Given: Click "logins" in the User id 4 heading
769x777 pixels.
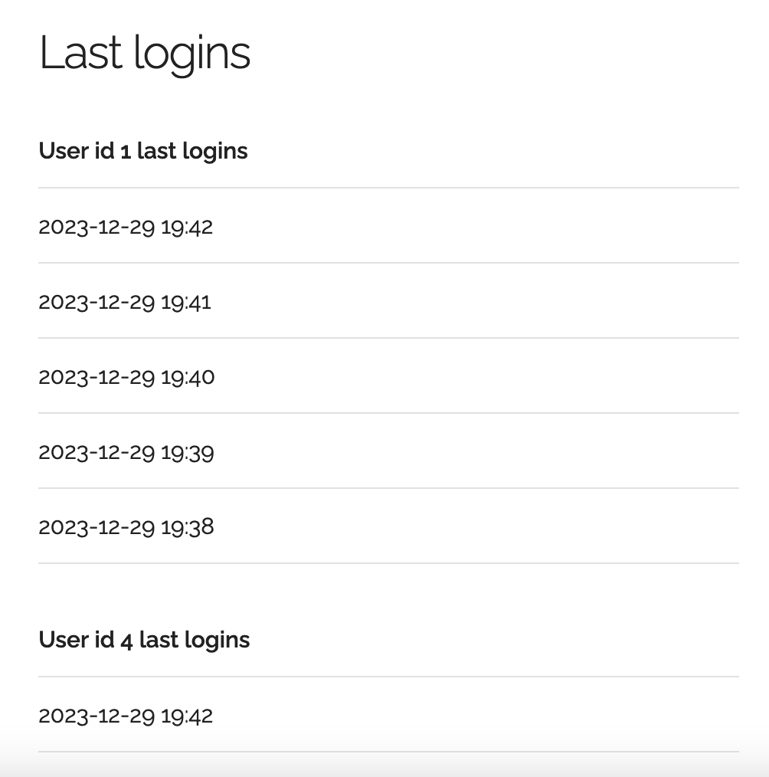Looking at the screenshot, I should point(218,641).
